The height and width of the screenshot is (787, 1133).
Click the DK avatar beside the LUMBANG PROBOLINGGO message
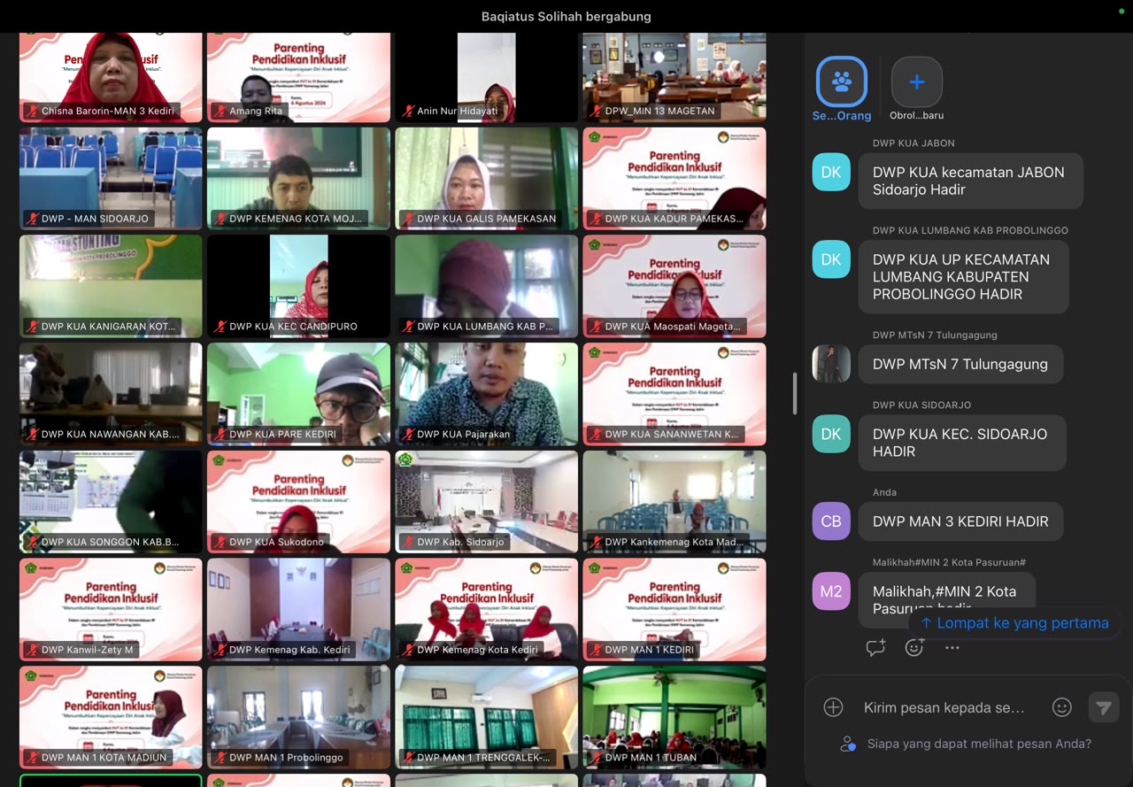(x=831, y=259)
